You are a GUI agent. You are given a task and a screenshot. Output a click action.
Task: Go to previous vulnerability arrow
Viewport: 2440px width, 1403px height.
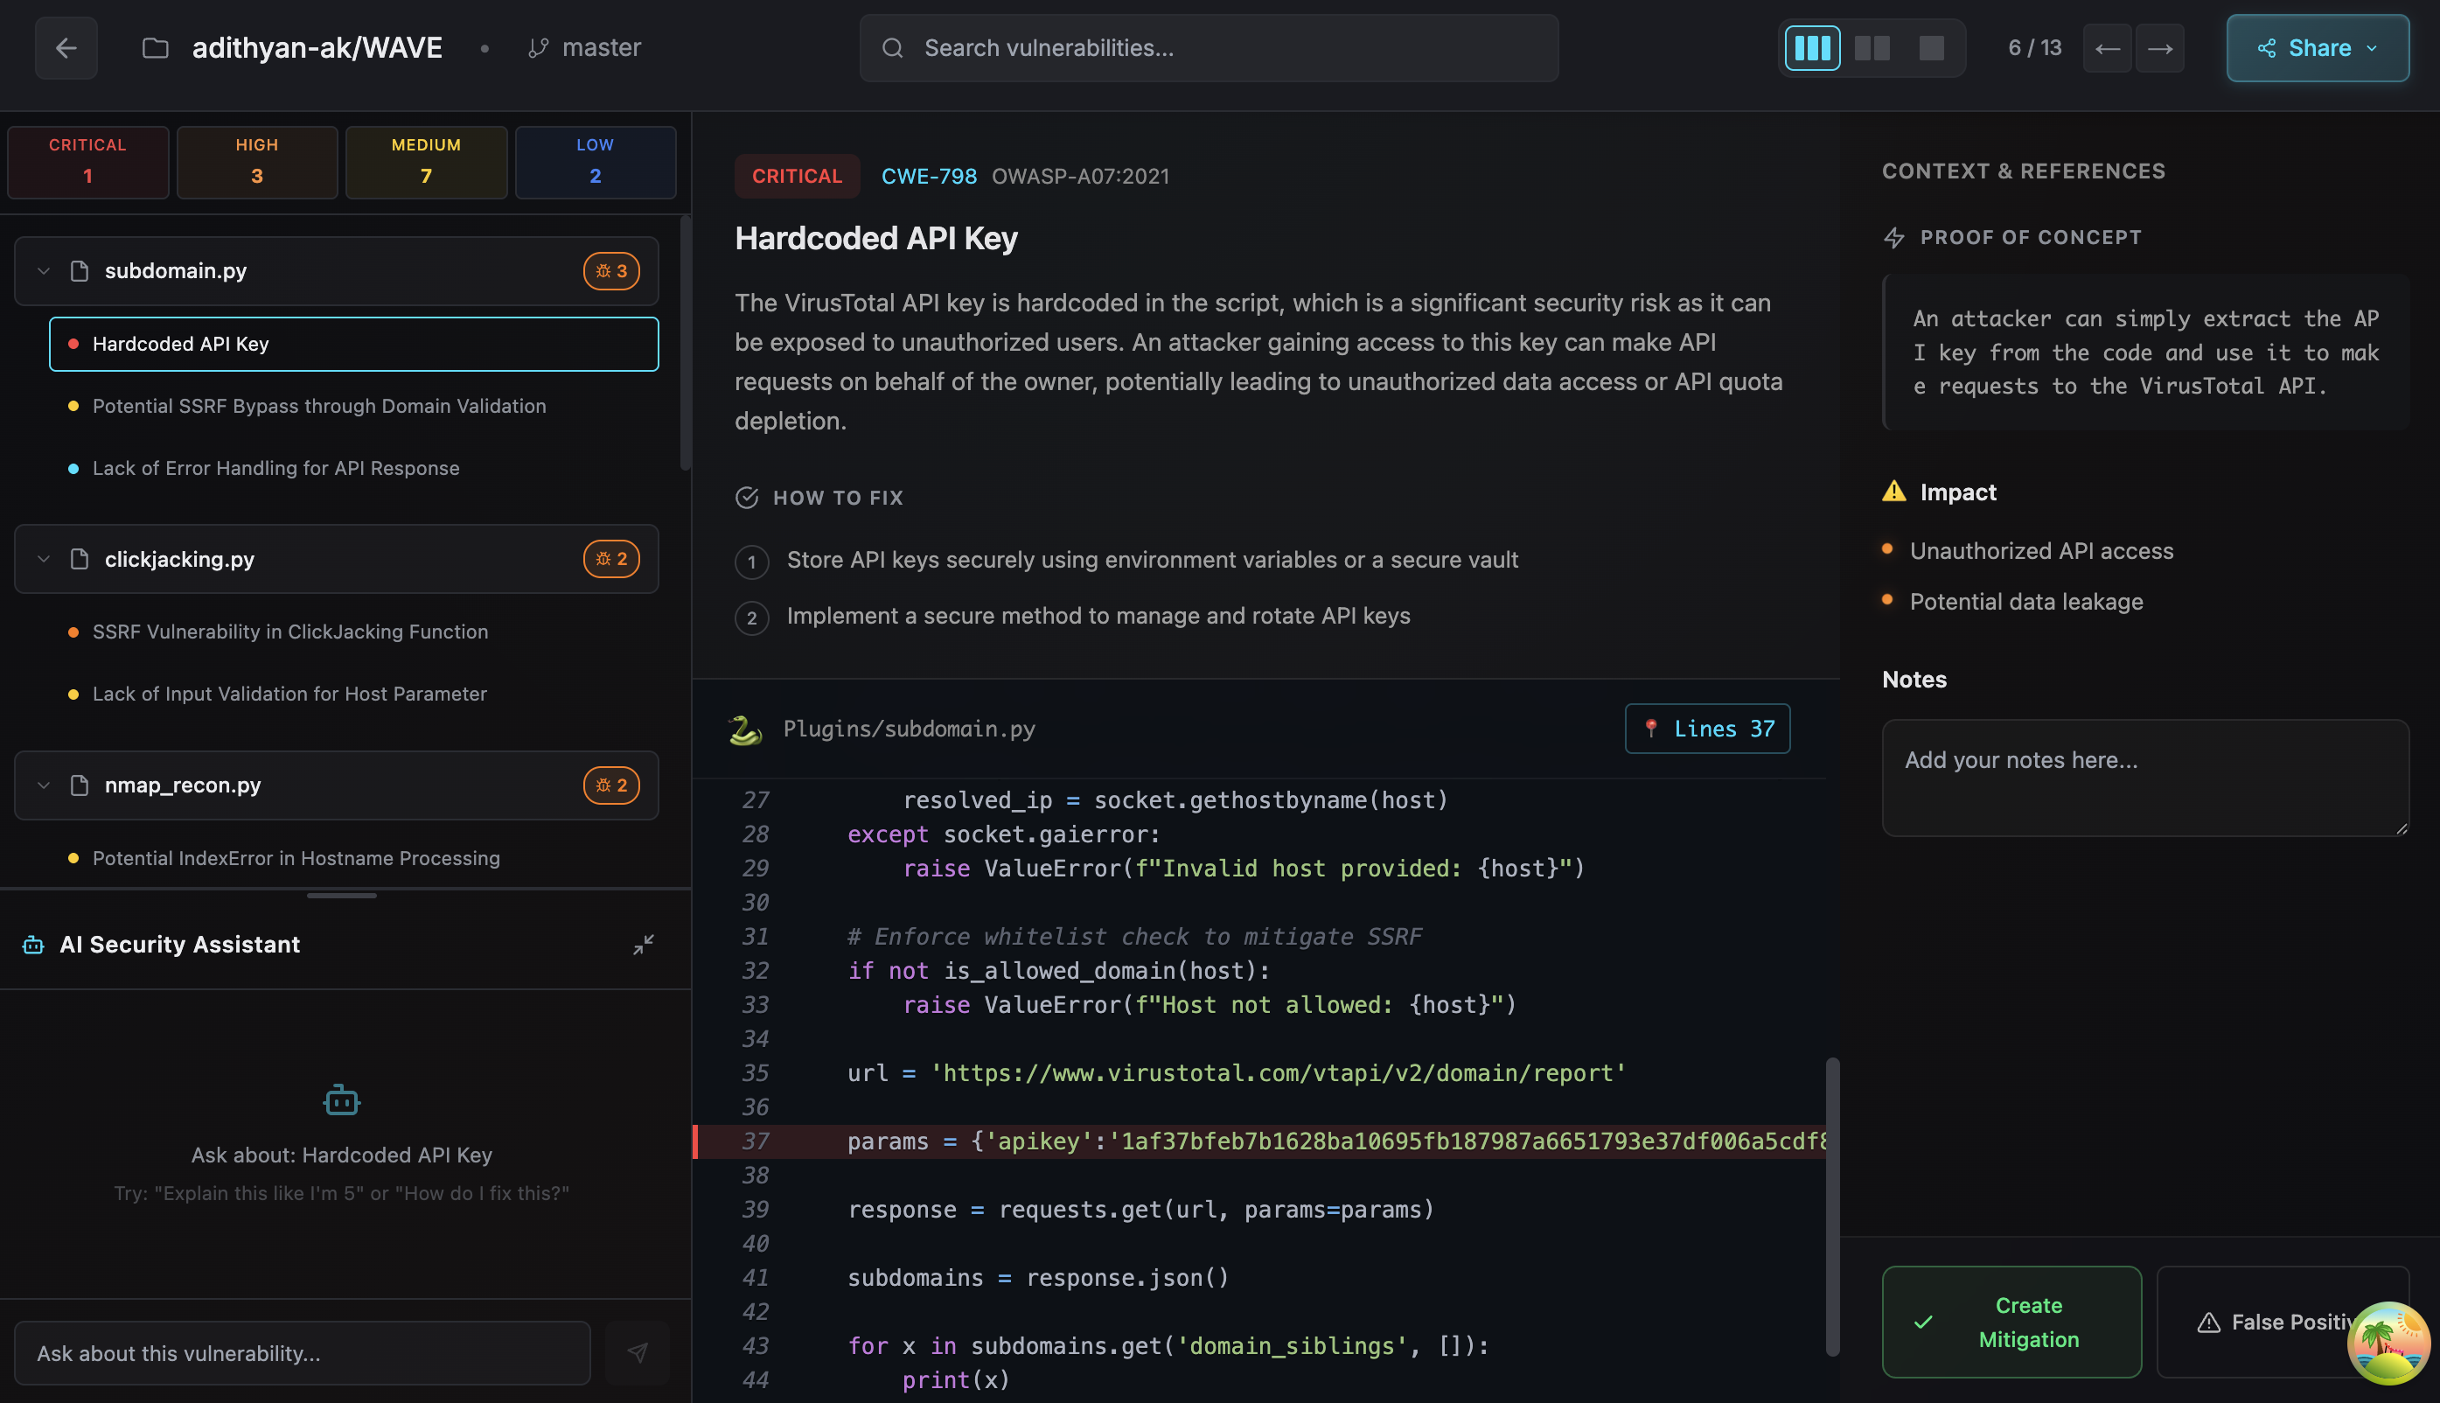coord(2107,47)
